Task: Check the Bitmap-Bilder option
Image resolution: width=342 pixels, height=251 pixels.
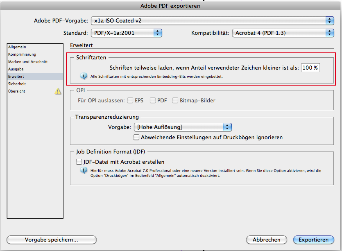Action: click(175, 100)
